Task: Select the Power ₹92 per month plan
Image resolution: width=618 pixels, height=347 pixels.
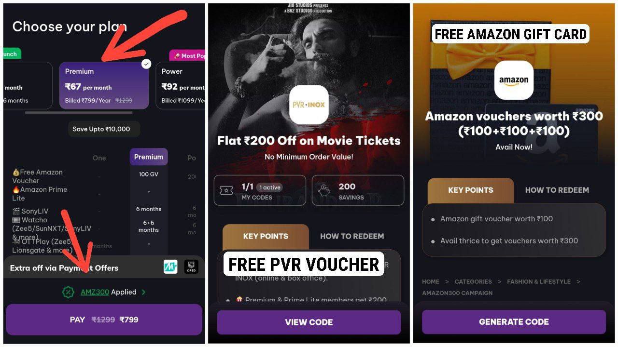Action: click(180, 85)
